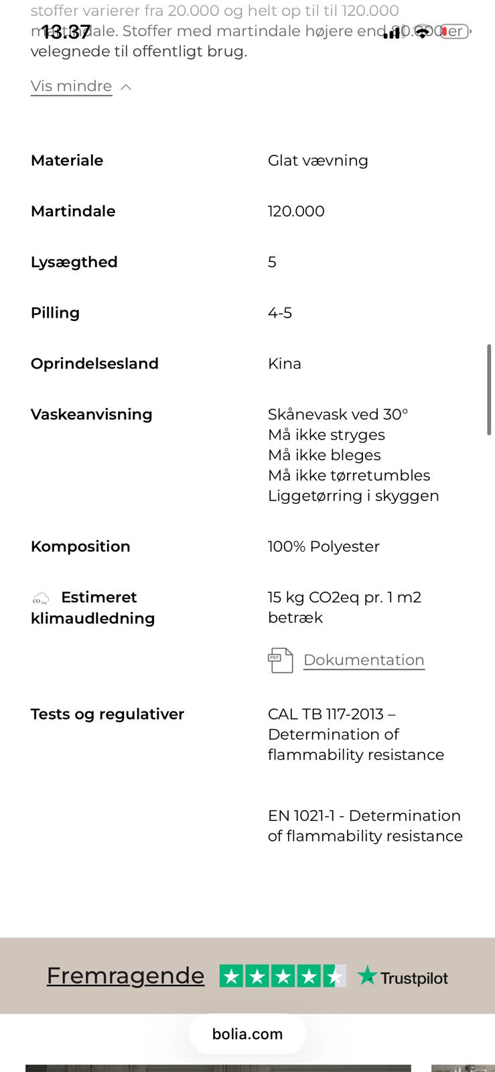
Task: Click the CO2 cloud icon
Action: coord(41,598)
